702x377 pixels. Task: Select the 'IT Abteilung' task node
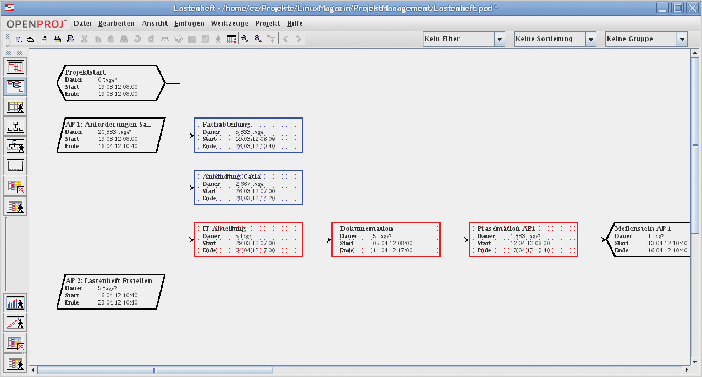click(248, 239)
